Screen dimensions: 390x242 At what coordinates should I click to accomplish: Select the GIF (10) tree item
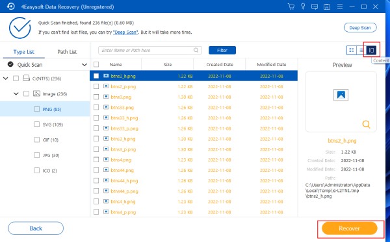pyautogui.click(x=51, y=140)
